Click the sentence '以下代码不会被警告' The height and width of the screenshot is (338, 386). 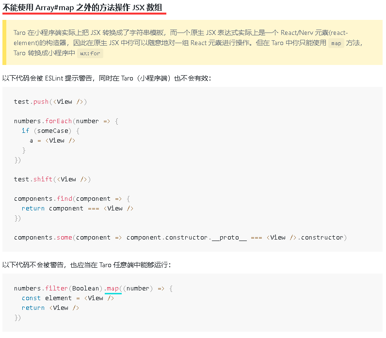[33, 265]
